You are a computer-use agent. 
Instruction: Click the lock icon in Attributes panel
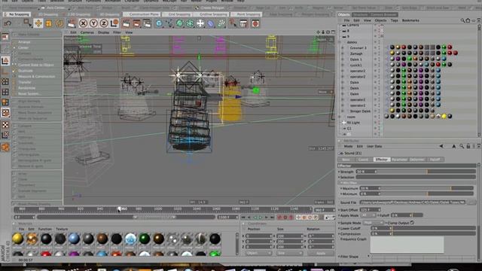[468, 146]
